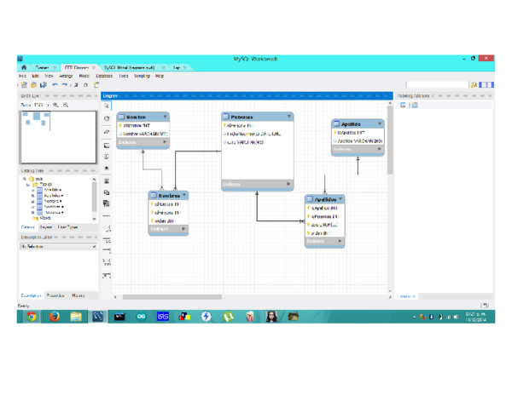Collapse the Personas table header triangle
Image resolution: width=512 pixels, height=395 pixels.
click(x=289, y=117)
